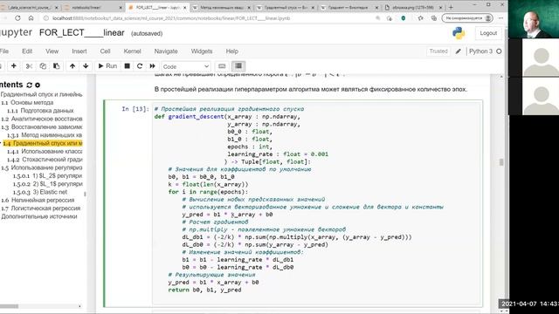Open the Kernel menu
559x314 pixels.
pyautogui.click(x=132, y=51)
